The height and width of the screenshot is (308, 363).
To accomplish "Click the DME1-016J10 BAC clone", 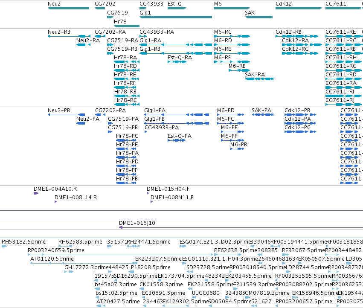I will [x=241, y=227].
